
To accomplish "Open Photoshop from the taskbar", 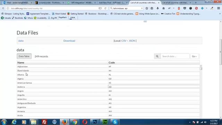I will point(95,122).
